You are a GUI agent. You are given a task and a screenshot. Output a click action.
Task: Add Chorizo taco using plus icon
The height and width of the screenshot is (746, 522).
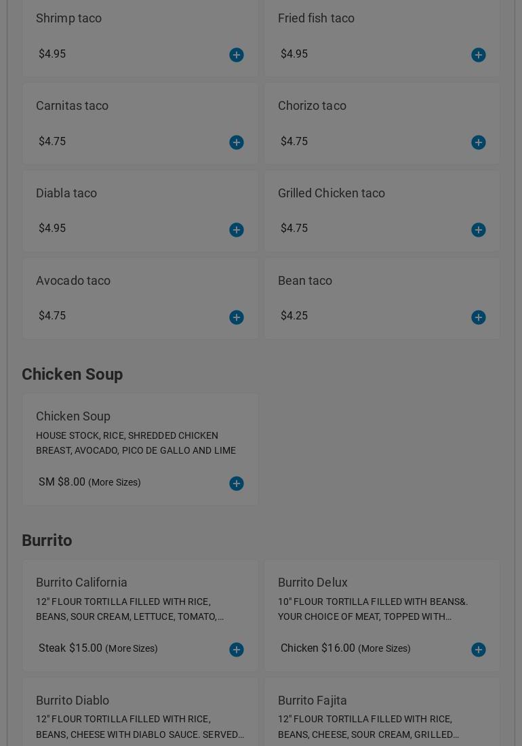(478, 142)
